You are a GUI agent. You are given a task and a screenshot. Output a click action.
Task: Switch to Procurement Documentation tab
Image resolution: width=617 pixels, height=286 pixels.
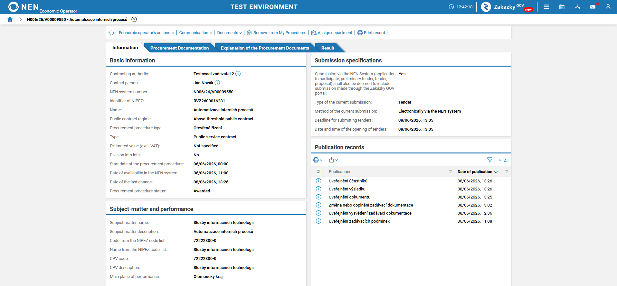pyautogui.click(x=179, y=48)
